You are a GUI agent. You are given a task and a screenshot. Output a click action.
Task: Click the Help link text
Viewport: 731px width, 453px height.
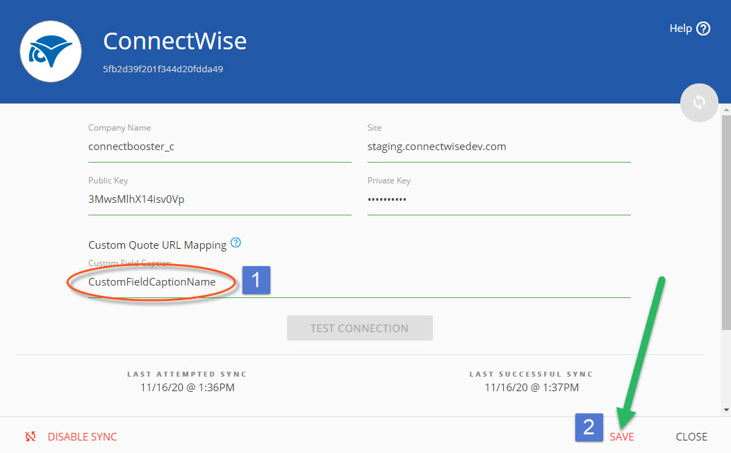pos(681,28)
